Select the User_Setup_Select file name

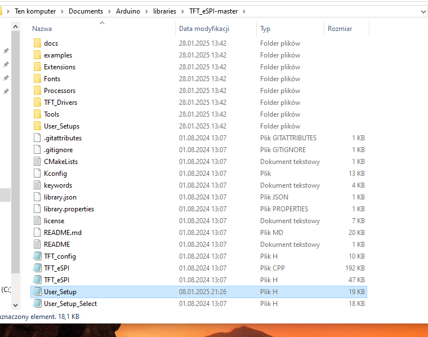coord(70,303)
